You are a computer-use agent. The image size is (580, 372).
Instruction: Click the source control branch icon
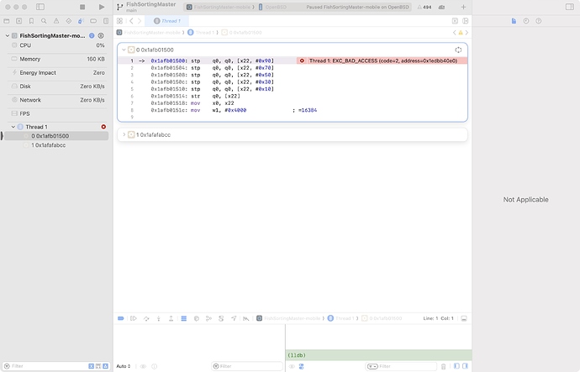119,7
